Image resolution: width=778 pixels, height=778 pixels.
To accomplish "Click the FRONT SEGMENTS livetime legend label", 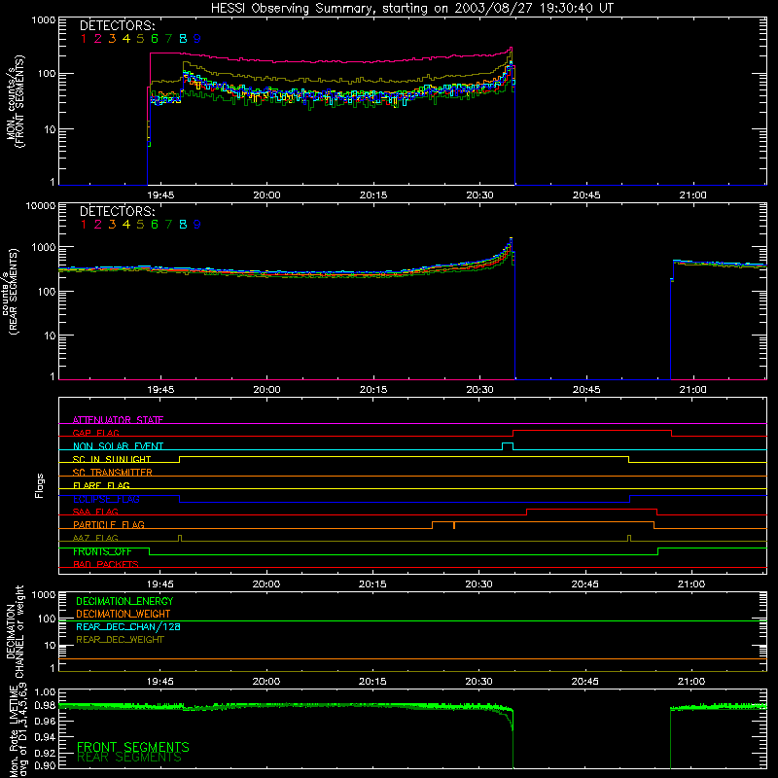I will 133,747.
